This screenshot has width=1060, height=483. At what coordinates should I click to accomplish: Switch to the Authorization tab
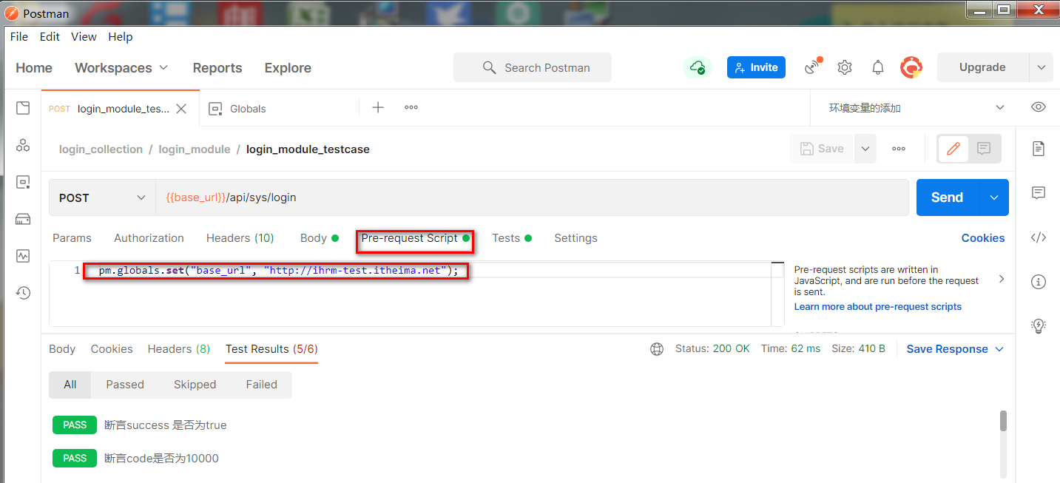(x=149, y=238)
